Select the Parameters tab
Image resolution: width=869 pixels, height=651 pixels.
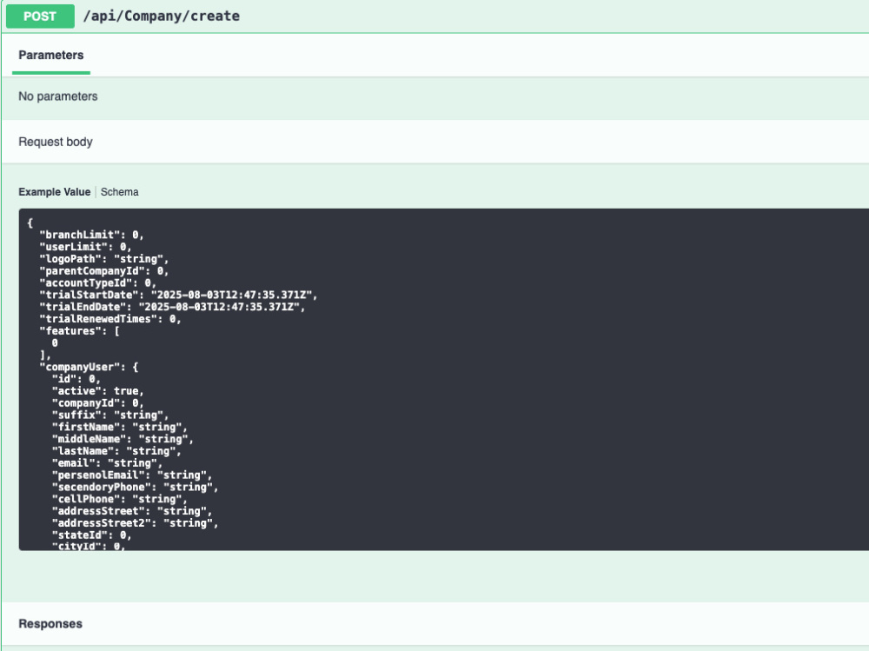point(51,55)
